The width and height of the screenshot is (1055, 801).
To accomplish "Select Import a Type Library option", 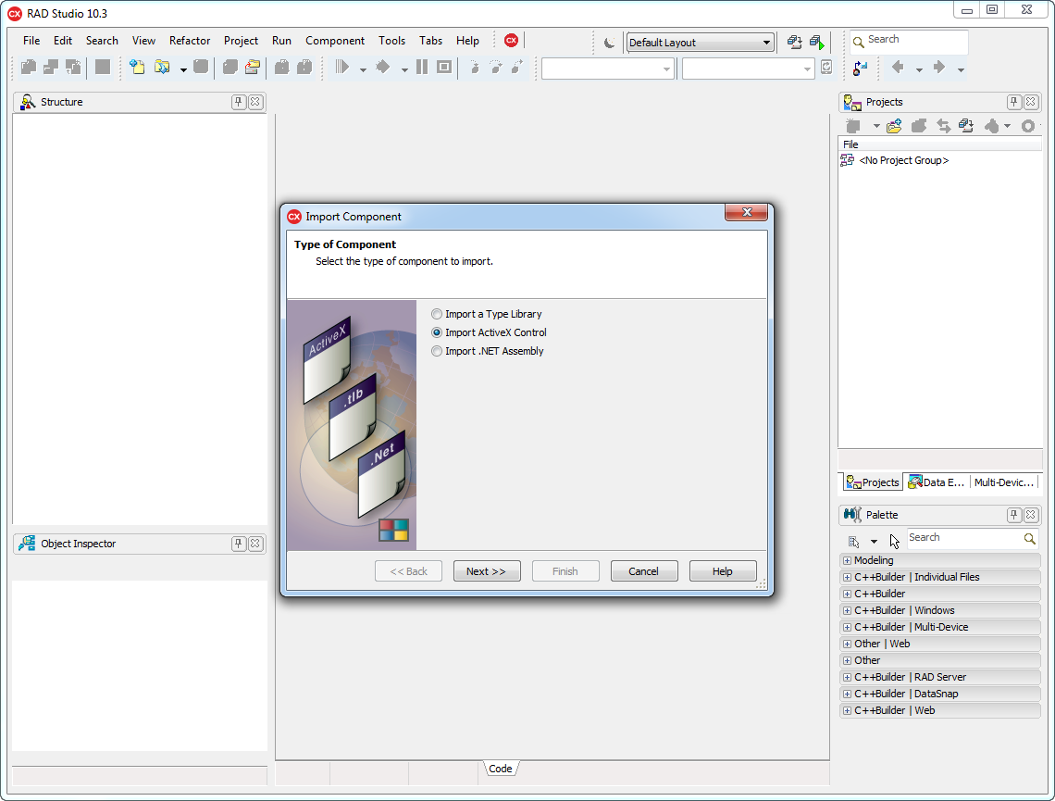I will coord(487,314).
